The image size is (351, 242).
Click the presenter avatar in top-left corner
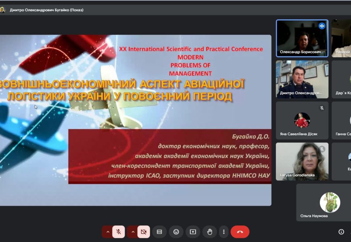(x=3, y=10)
